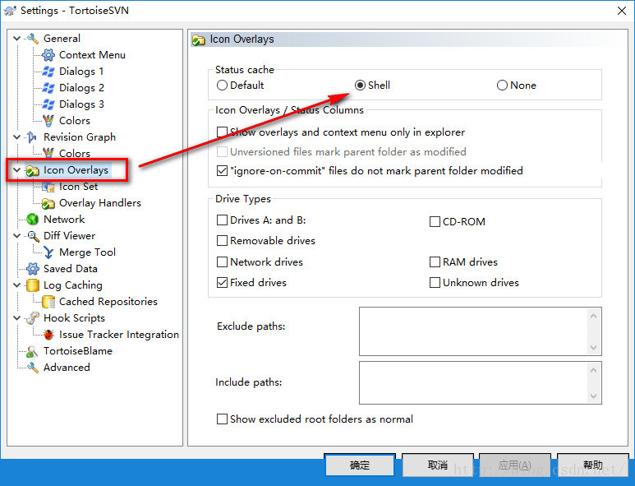Click the Advanced wrench icon
The height and width of the screenshot is (486, 635).
(x=32, y=368)
